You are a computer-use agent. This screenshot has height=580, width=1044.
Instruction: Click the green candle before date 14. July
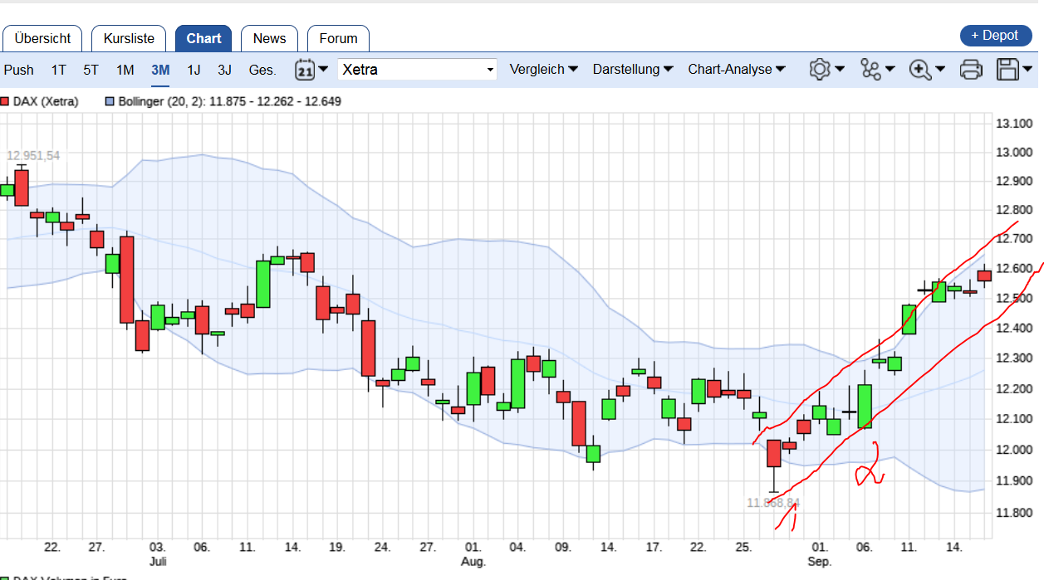click(x=263, y=284)
